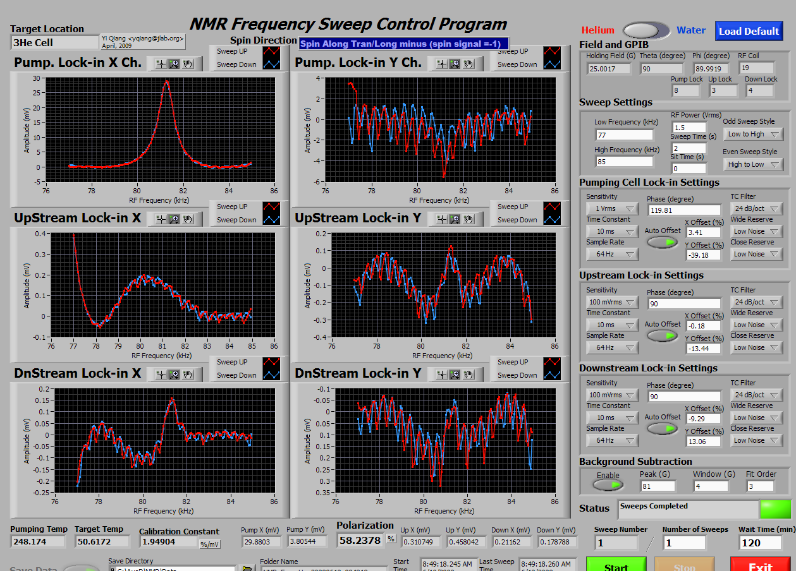Select cursor tool on Pump. Lock-in X graph

coord(161,64)
